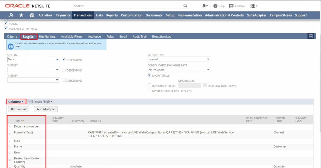
Task: Open the Support menu
Action: [x=301, y=15]
